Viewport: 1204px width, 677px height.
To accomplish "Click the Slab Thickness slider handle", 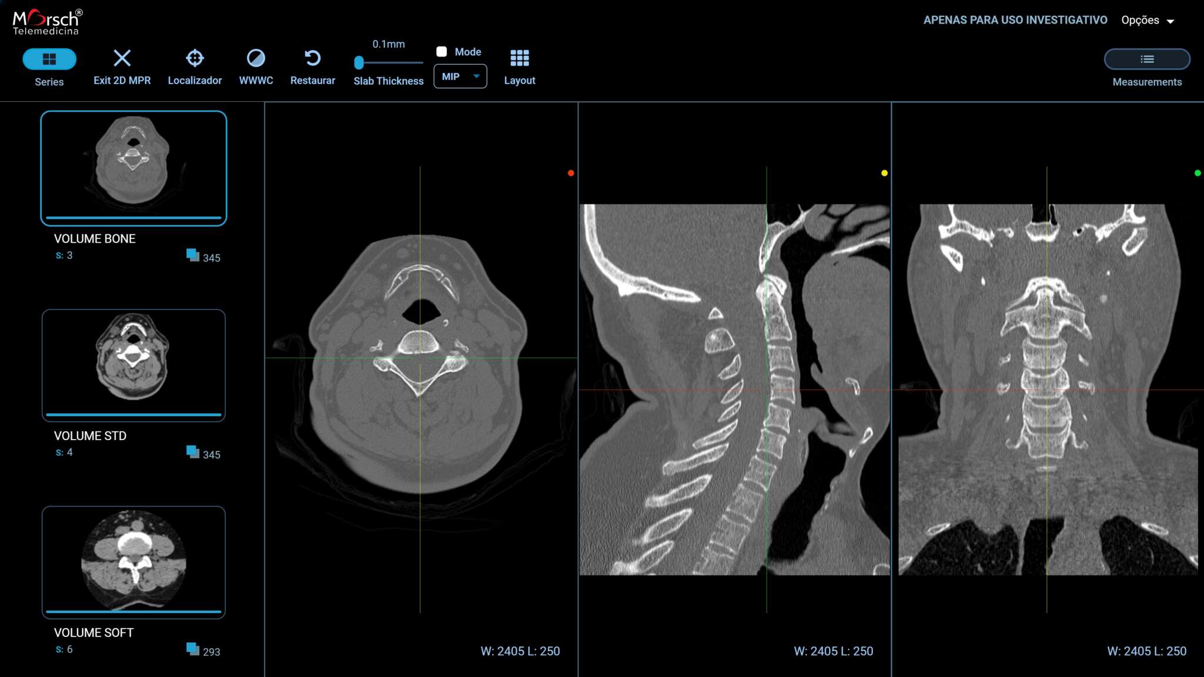I will [x=359, y=62].
